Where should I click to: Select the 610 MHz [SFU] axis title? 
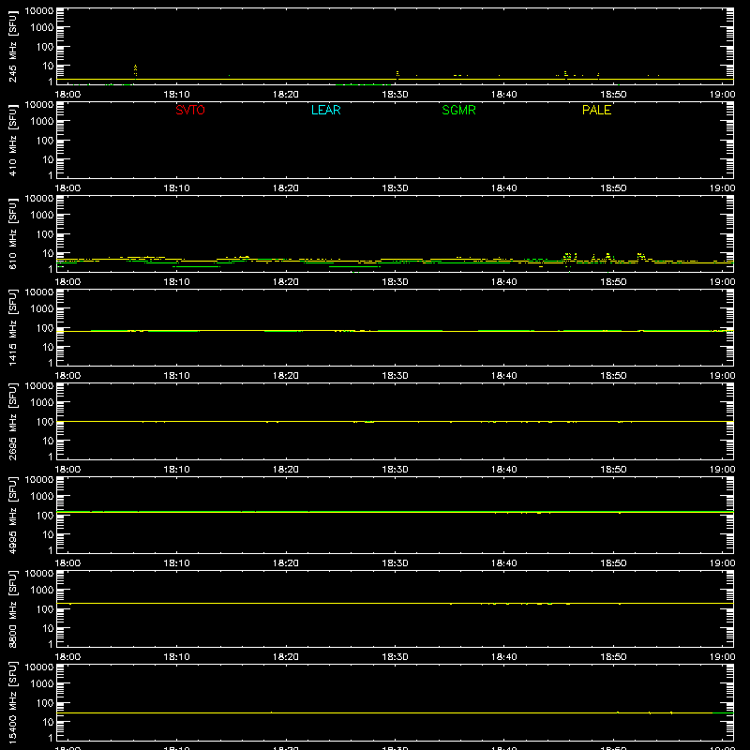12,234
